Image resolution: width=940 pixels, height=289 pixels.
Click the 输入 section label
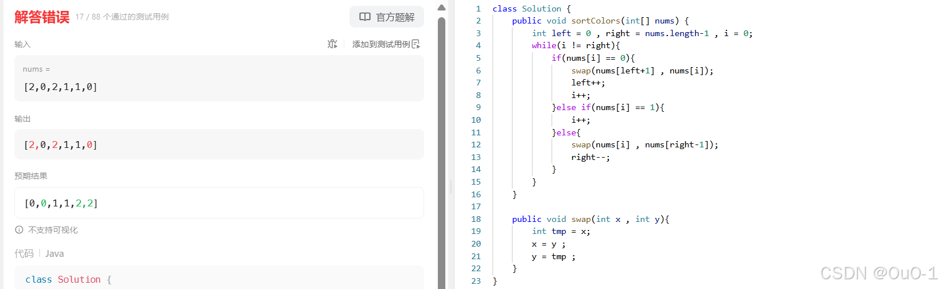[22, 44]
